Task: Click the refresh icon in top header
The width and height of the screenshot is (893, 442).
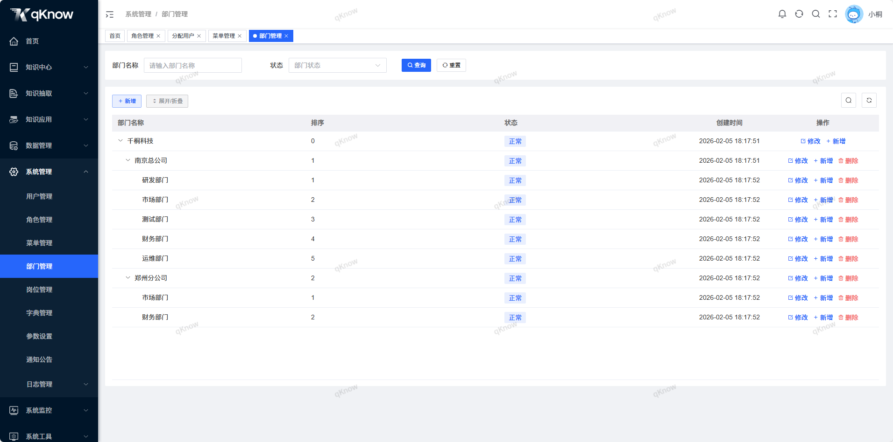Action: pyautogui.click(x=799, y=14)
